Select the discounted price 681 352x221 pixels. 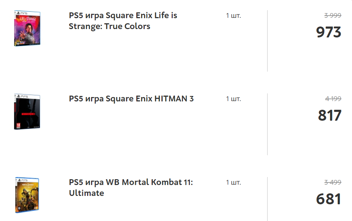(329, 199)
